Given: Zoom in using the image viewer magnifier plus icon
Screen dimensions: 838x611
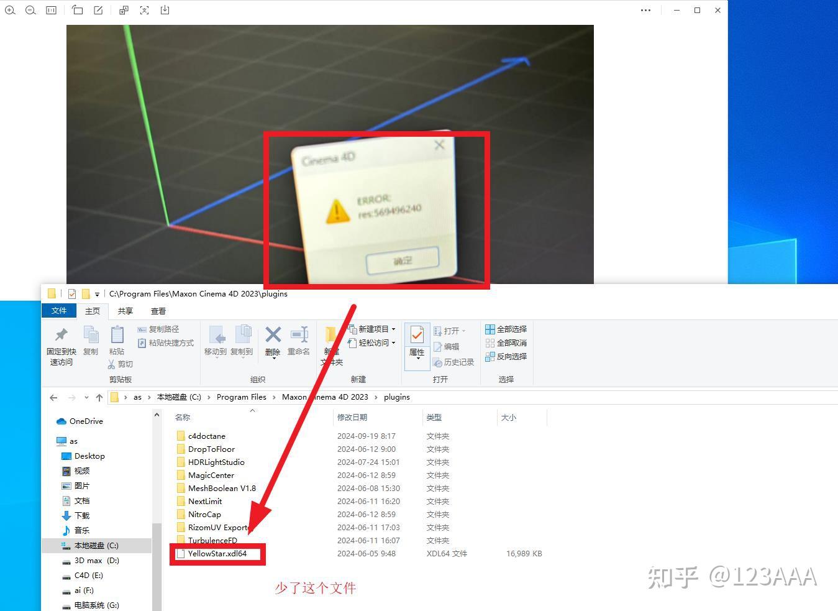Looking at the screenshot, I should click(10, 10).
